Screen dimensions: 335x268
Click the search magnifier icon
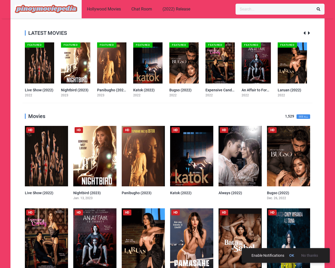318,9
